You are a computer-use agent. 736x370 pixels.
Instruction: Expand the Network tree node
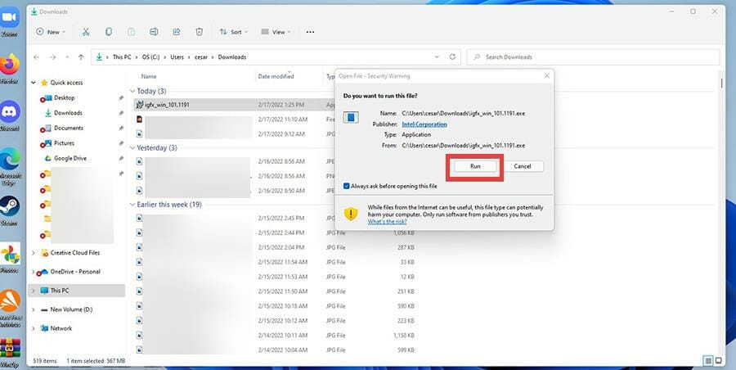coord(34,328)
